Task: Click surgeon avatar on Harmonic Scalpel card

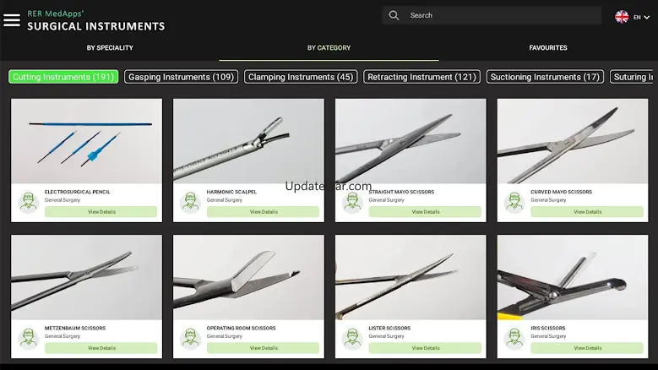Action: click(x=191, y=202)
